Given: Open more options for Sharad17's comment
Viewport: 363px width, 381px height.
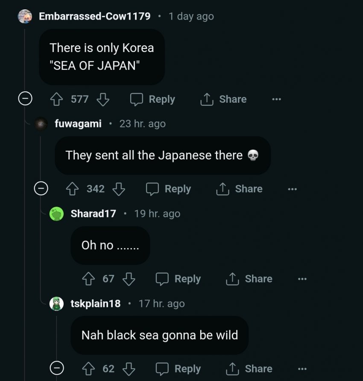Looking at the screenshot, I should tap(302, 279).
